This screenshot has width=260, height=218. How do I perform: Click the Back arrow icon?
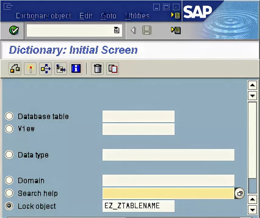pos(133,30)
